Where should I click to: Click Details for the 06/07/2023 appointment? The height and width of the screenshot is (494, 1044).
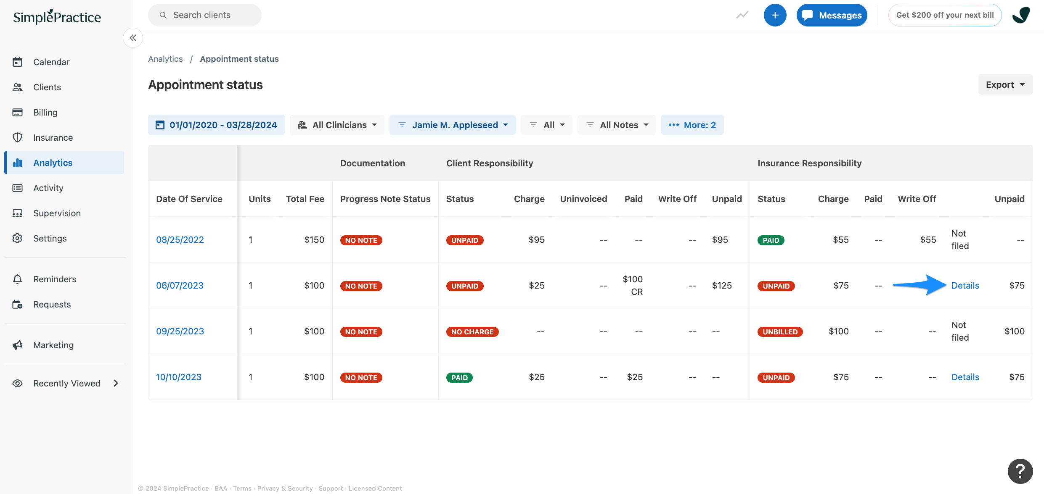click(x=965, y=285)
